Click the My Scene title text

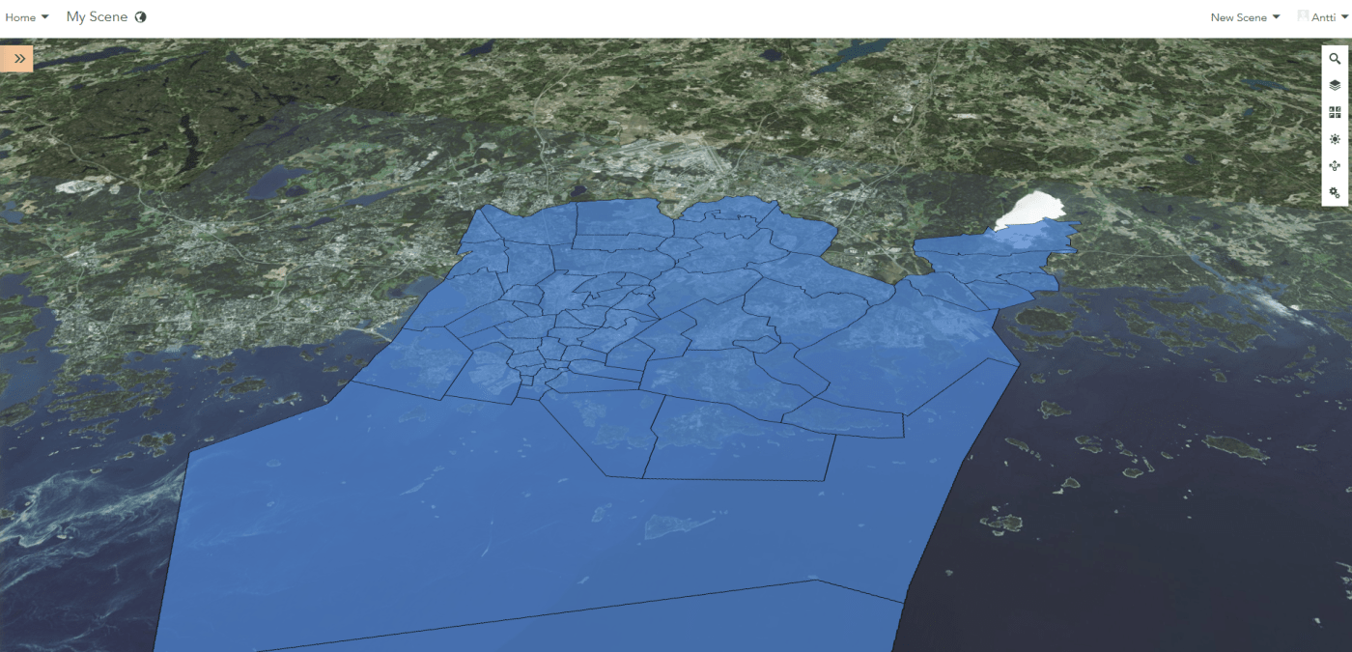tap(97, 17)
